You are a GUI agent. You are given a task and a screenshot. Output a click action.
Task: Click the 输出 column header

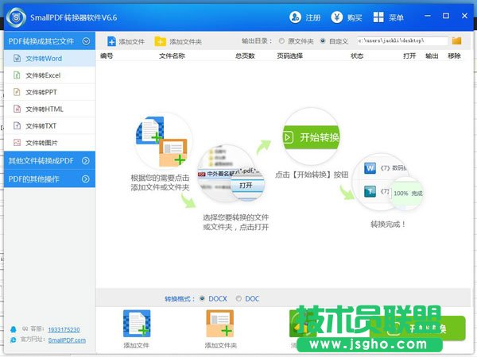pos(432,56)
